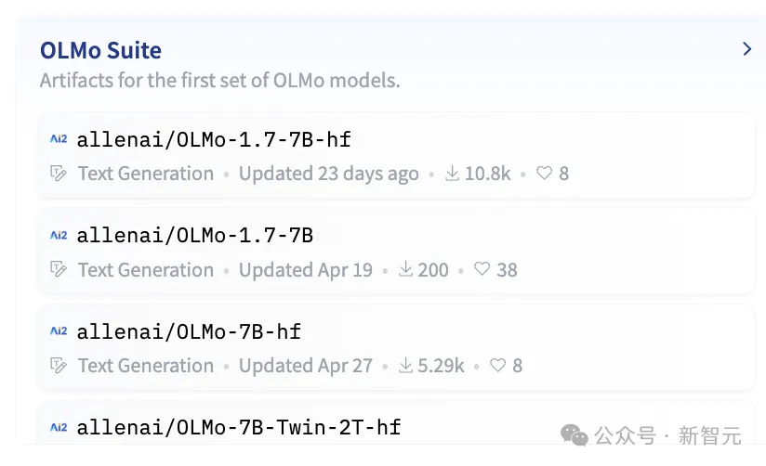766x466 pixels.
Task: Click Text Generation tag icon for OLMo-1.7-7B
Action: [x=59, y=269]
